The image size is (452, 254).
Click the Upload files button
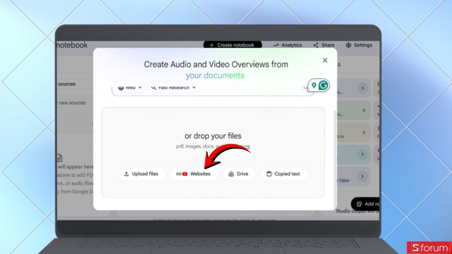[x=142, y=174]
